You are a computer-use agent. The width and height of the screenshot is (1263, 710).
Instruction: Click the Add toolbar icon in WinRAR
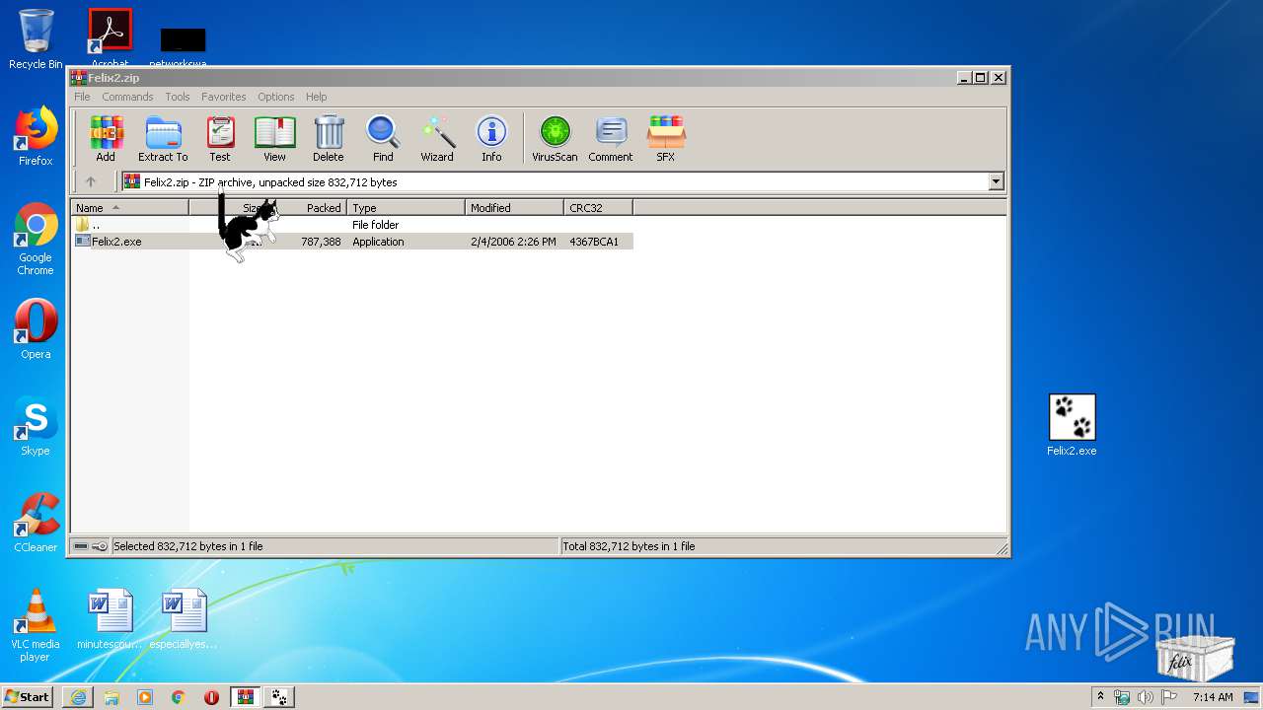pyautogui.click(x=106, y=138)
